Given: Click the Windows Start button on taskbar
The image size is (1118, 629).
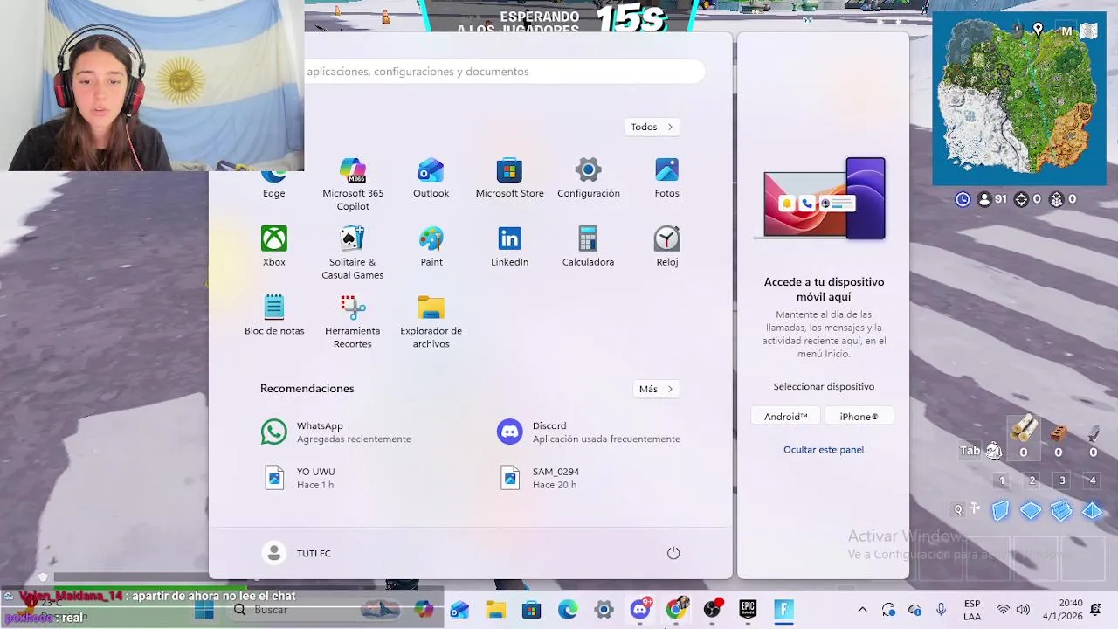Looking at the screenshot, I should (x=204, y=610).
